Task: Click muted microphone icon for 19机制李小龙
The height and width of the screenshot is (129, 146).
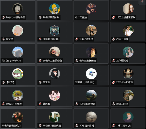Action: 114,126
